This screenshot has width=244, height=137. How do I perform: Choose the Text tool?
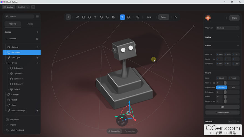(95, 17)
